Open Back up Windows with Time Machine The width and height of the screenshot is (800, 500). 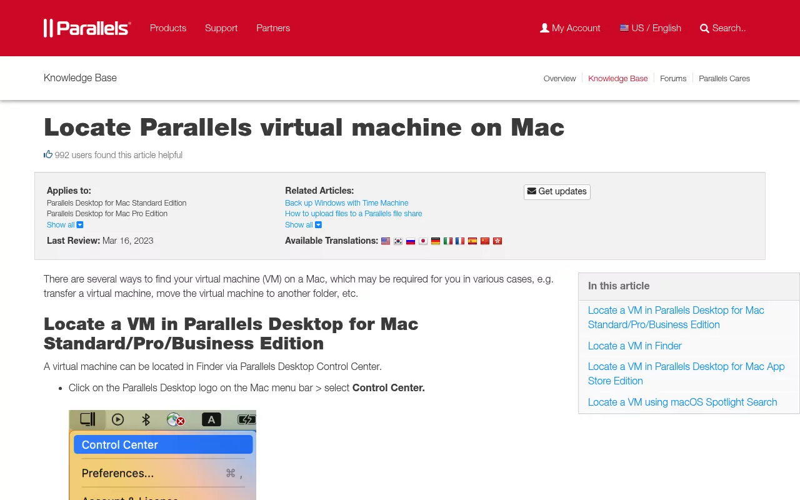coord(346,203)
